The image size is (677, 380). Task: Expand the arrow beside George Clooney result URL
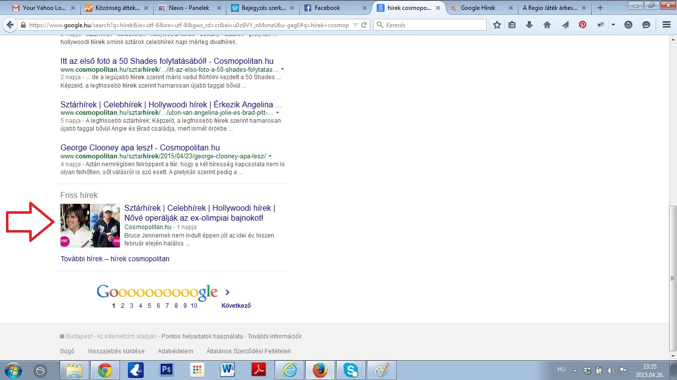[270, 156]
